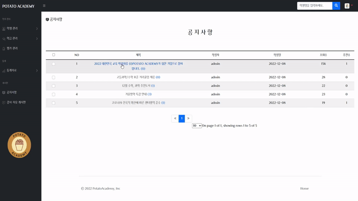
Task: Click the admin author in row 5
Action: pos(215,103)
